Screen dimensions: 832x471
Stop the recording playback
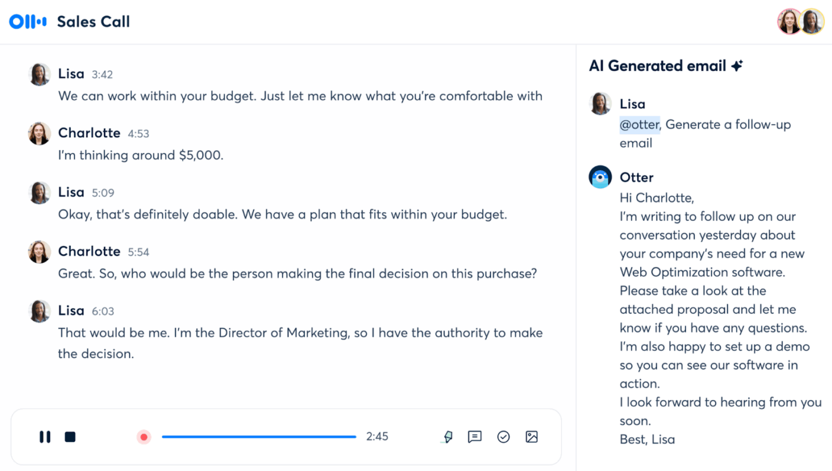70,437
